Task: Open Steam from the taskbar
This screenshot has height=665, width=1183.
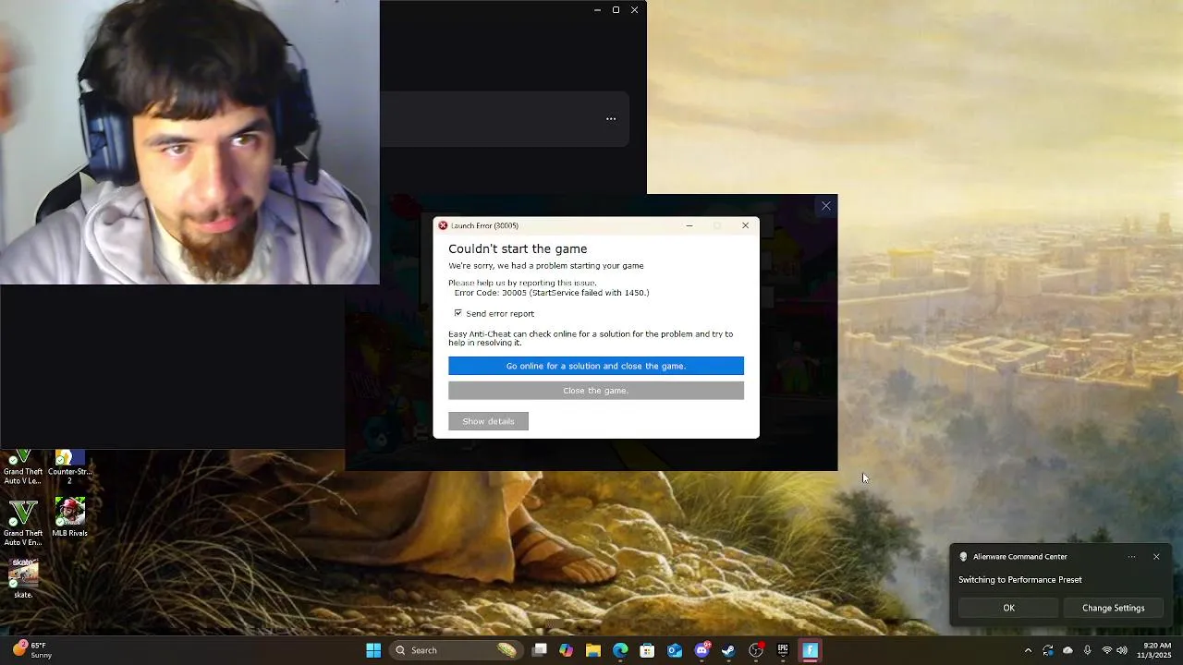Action: (728, 650)
